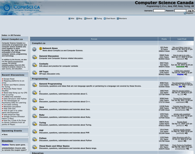Click the Off Topic forum folder icon
This screenshot has height=154, width=195.
pos(35,73)
